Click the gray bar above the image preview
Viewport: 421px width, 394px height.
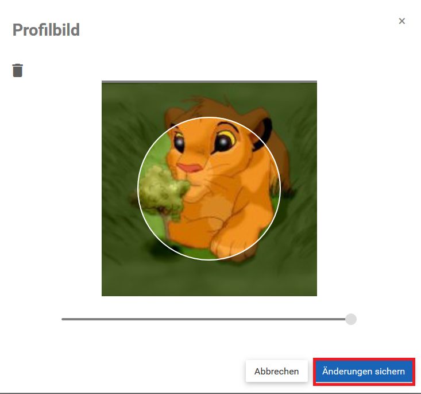(209, 82)
